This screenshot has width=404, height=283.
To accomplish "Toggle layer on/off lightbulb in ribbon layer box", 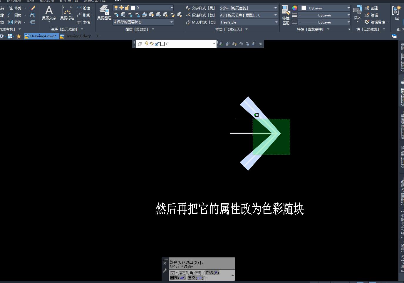I will pyautogui.click(x=116, y=8).
